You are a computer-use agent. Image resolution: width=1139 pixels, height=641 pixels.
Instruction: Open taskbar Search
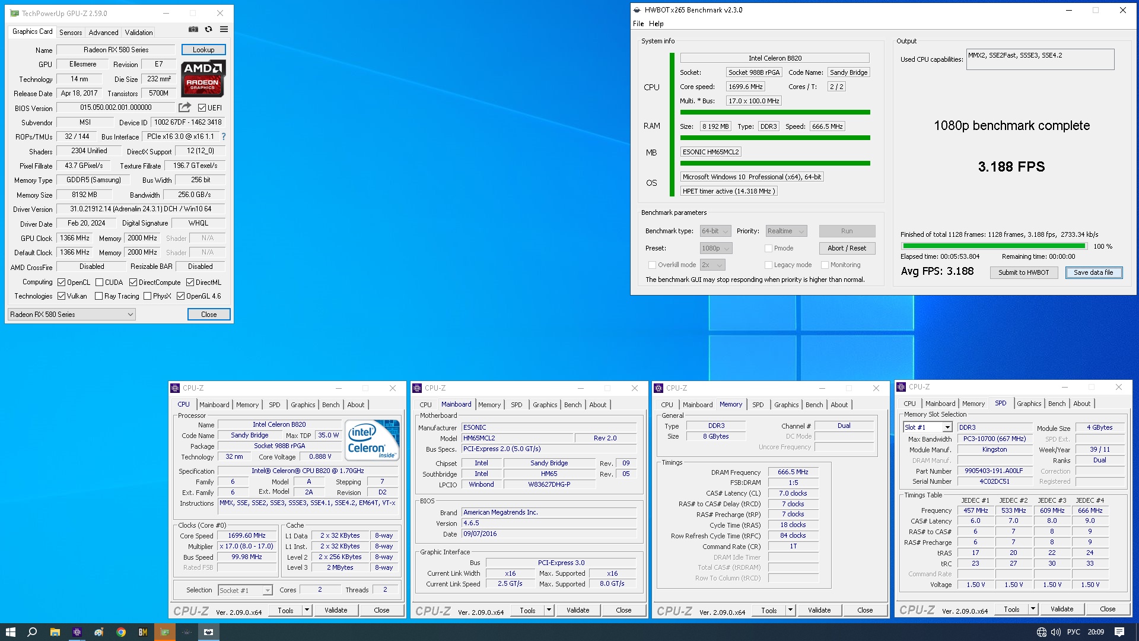[x=33, y=632]
